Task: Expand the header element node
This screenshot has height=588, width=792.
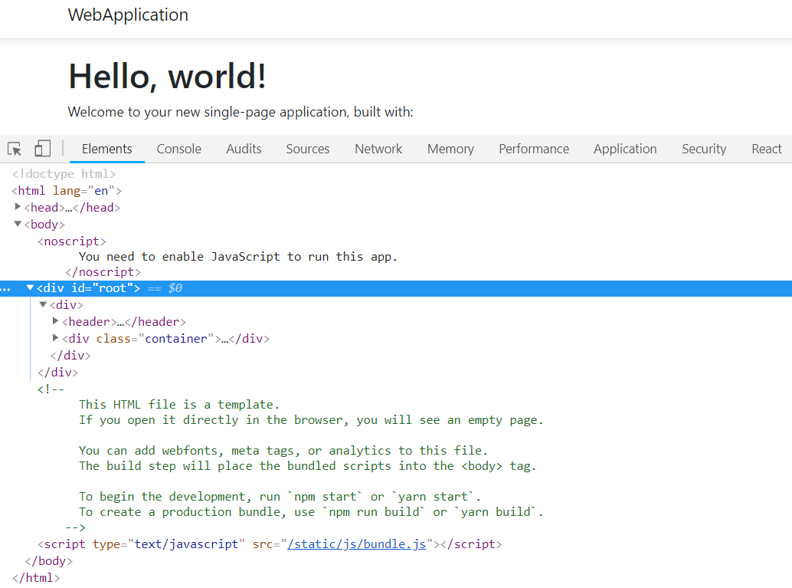Action: (56, 321)
